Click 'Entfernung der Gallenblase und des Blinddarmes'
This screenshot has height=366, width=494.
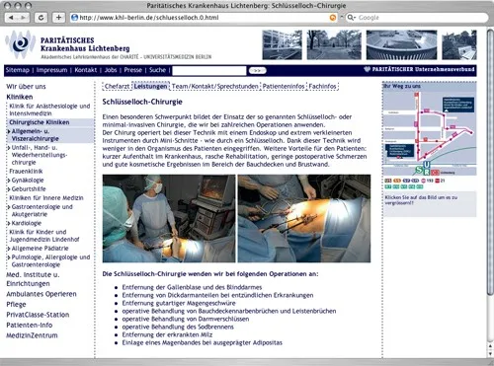click(x=192, y=287)
